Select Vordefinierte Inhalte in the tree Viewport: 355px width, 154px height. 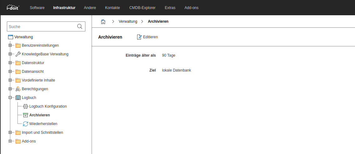(38, 80)
